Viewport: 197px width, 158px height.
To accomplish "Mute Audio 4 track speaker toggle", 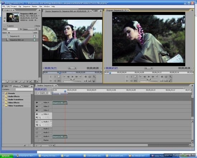I will [37, 136].
